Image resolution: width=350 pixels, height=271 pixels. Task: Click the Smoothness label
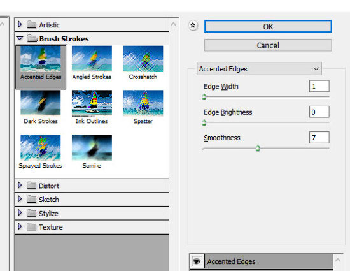pos(222,138)
